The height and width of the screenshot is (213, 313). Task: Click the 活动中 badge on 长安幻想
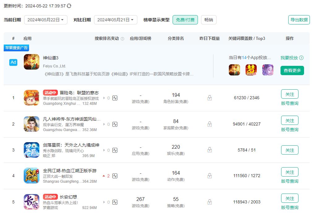(50, 197)
